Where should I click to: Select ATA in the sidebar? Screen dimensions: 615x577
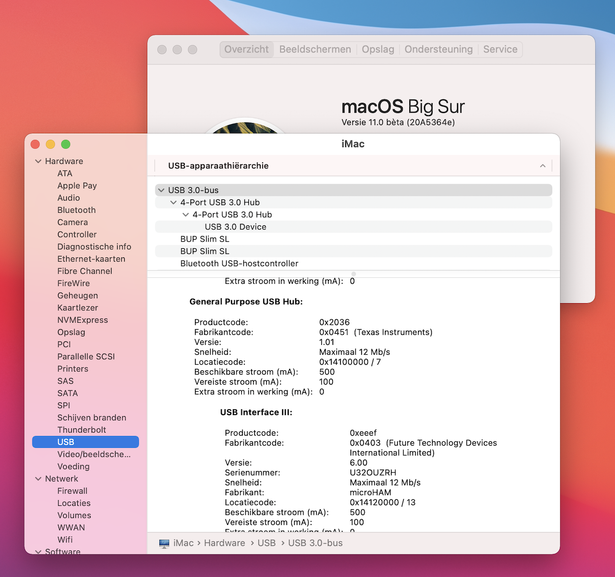tap(65, 174)
